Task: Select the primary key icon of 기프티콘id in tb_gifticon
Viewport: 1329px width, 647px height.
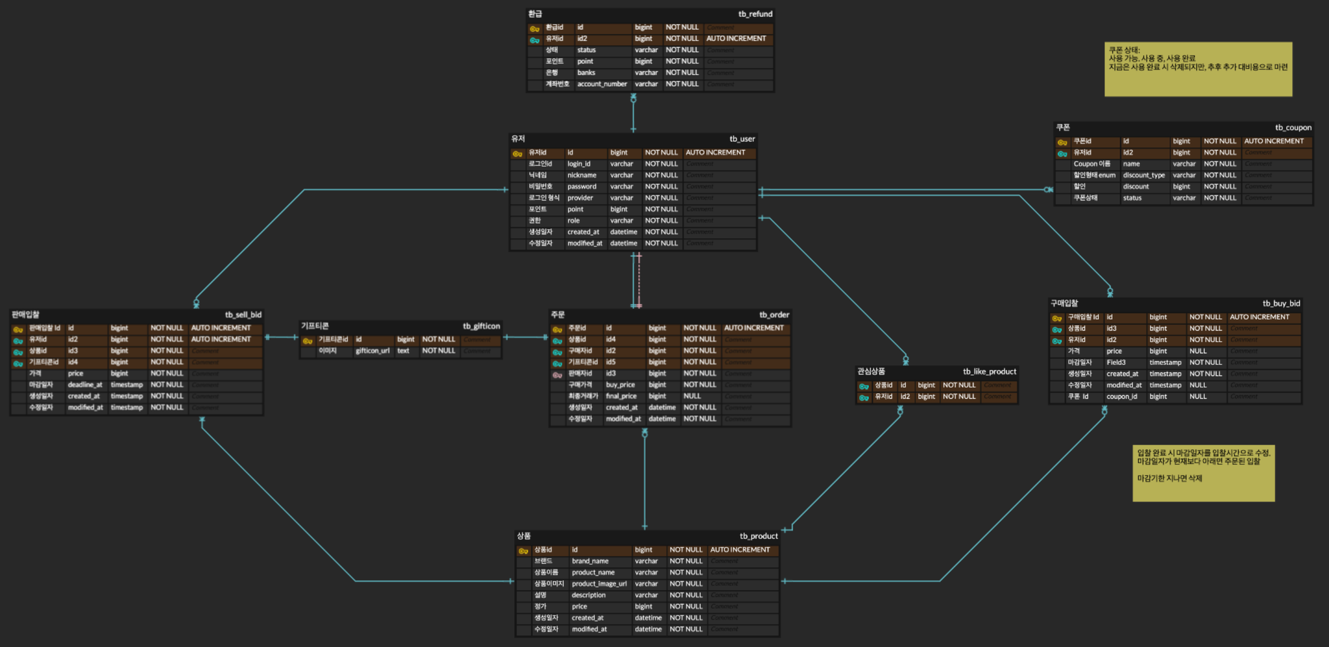Action: (308, 341)
